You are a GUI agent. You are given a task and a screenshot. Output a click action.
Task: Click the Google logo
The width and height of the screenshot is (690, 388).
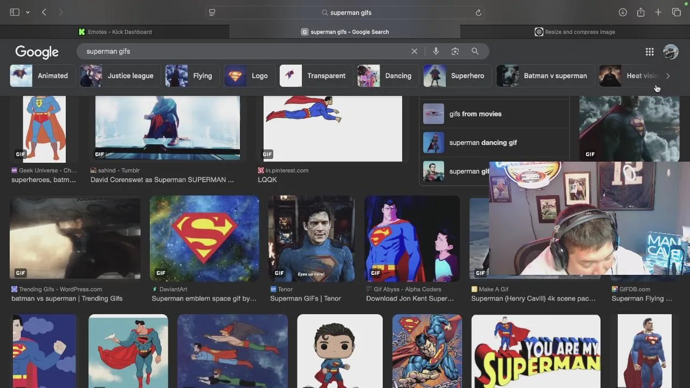click(x=37, y=52)
